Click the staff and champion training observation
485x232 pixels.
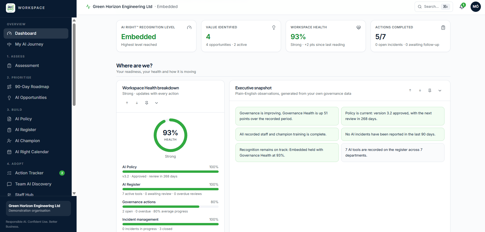pos(287,134)
